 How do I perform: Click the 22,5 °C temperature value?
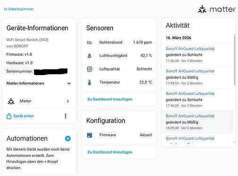click(x=146, y=82)
